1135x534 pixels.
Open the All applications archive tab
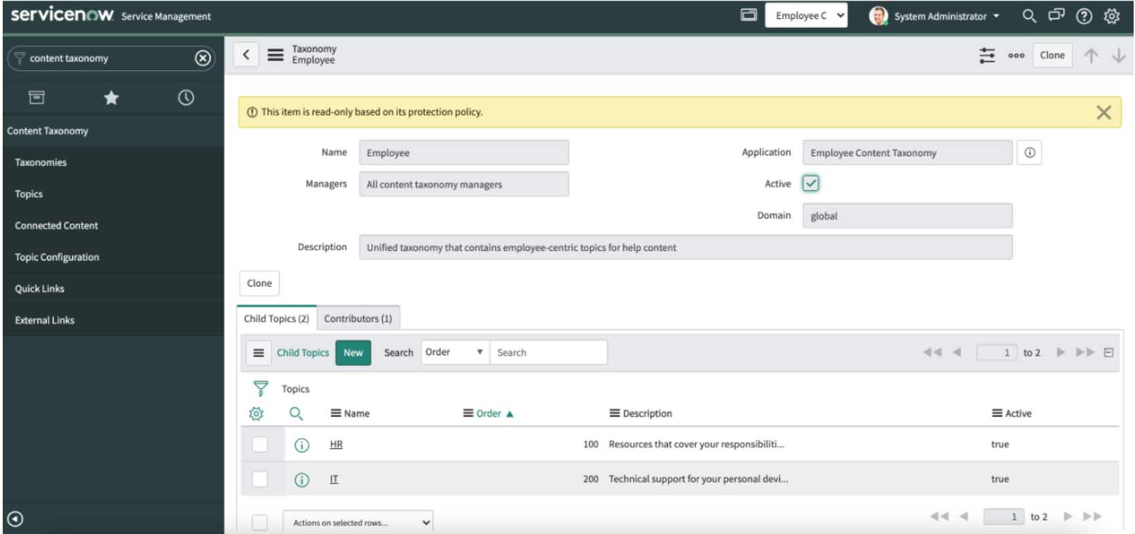37,98
